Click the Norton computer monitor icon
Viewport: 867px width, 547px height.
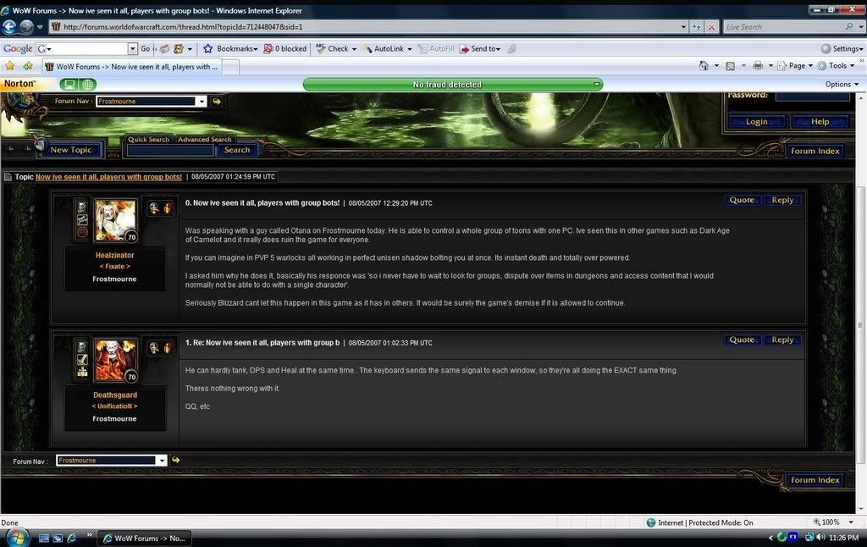[69, 84]
